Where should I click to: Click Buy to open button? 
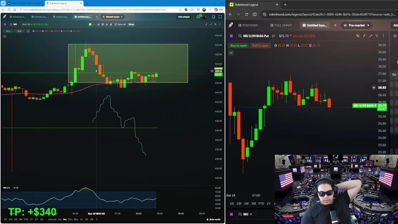pos(238,45)
